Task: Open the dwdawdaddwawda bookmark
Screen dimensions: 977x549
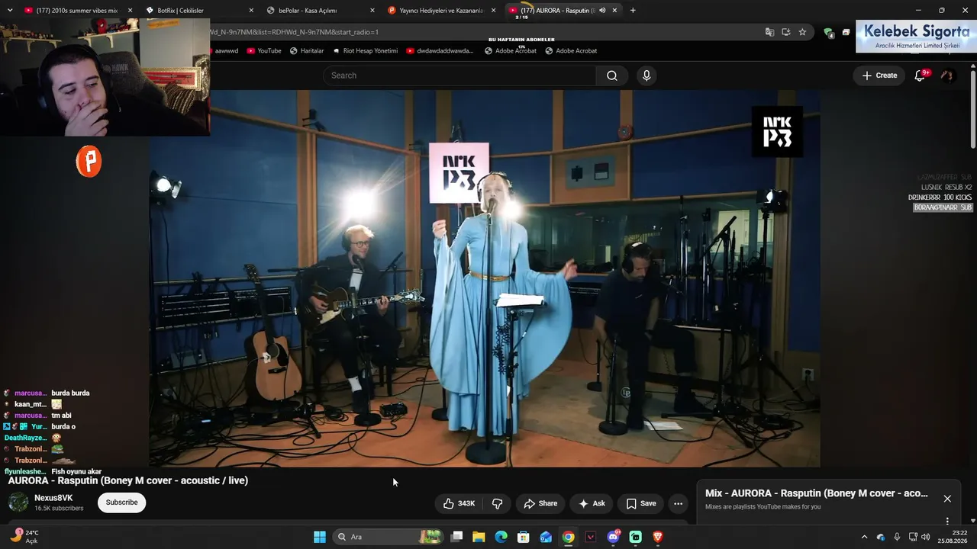Action: coord(440,51)
